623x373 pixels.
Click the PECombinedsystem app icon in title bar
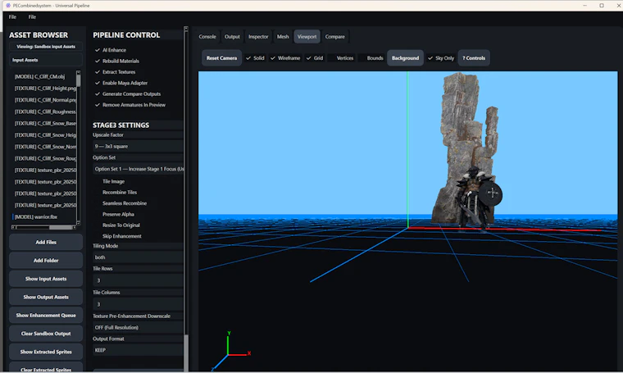coord(8,6)
